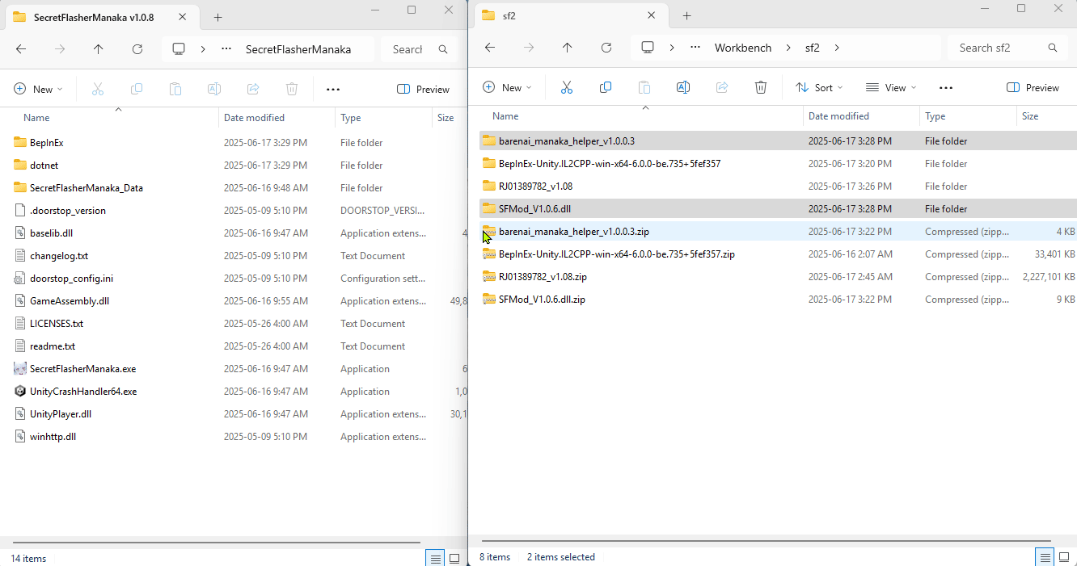Viewport: 1077px width, 566px height.
Task: Switch to details view in left window
Action: (435, 558)
